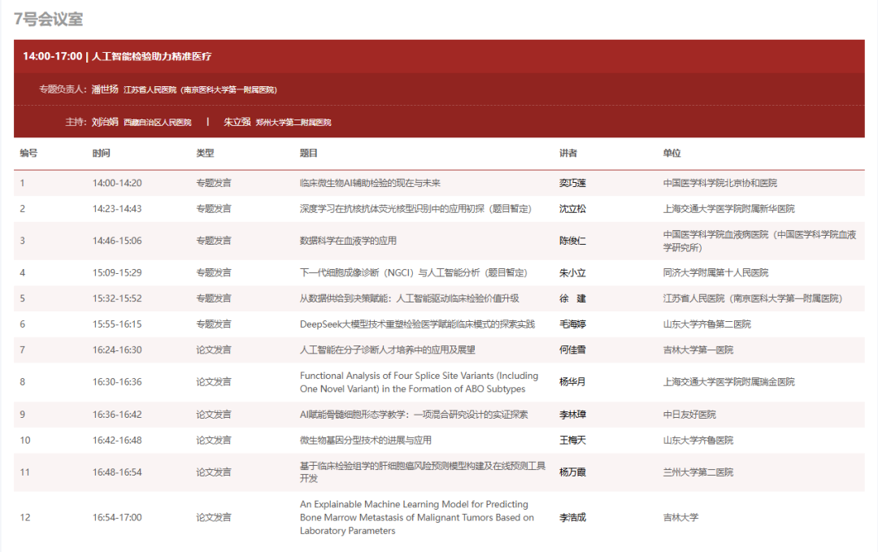Select title 微生物基因分型技术的进展与应用
Screen dimensions: 878x552
(366, 441)
